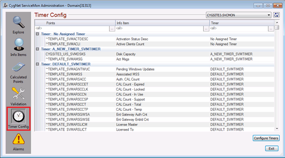This screenshot has width=285, height=158.
Task: Select the ~TEMPLATE_SVMAMSG row
Action: tap(160, 59)
